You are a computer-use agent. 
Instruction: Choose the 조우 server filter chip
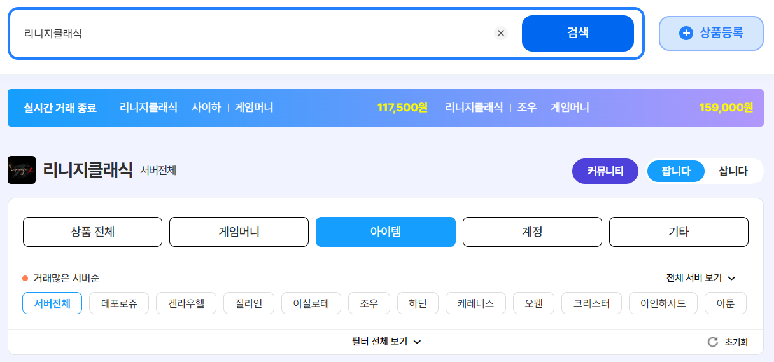tap(369, 303)
